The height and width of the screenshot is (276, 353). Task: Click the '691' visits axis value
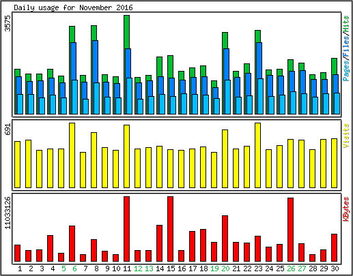click(x=8, y=129)
